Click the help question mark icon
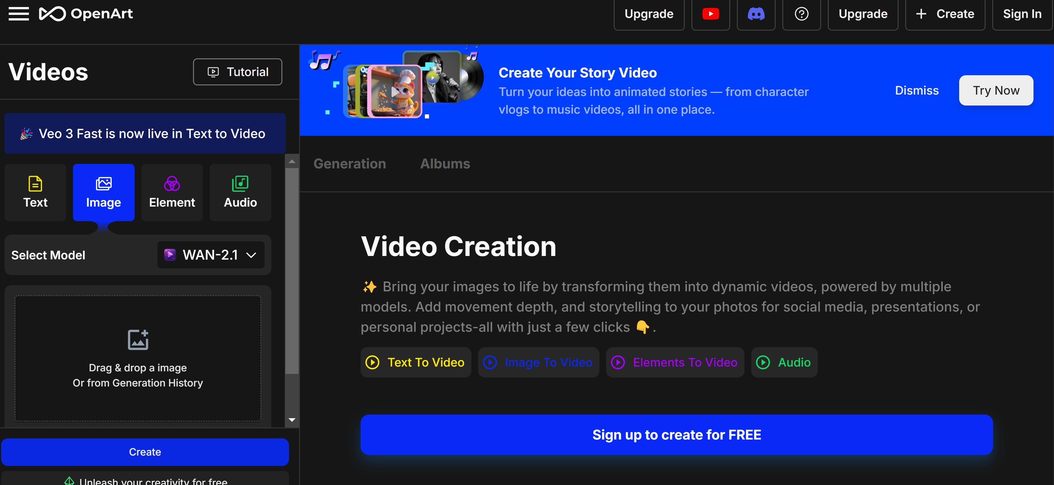 801,14
